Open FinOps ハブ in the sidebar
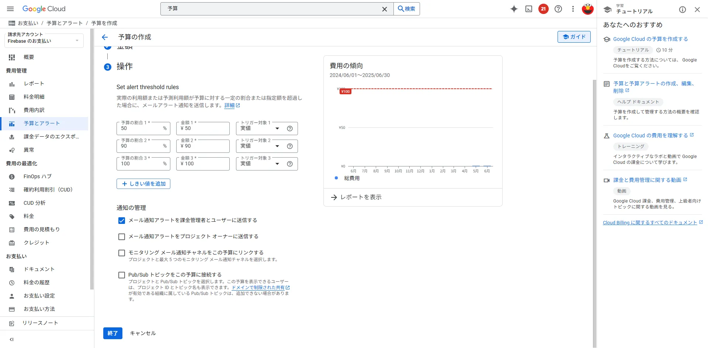The width and height of the screenshot is (708, 348). 44,176
